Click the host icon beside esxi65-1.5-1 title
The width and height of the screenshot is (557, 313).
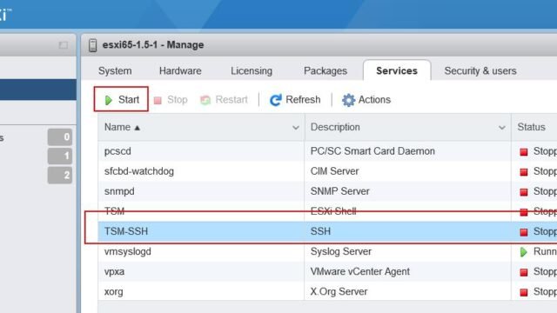click(x=93, y=45)
